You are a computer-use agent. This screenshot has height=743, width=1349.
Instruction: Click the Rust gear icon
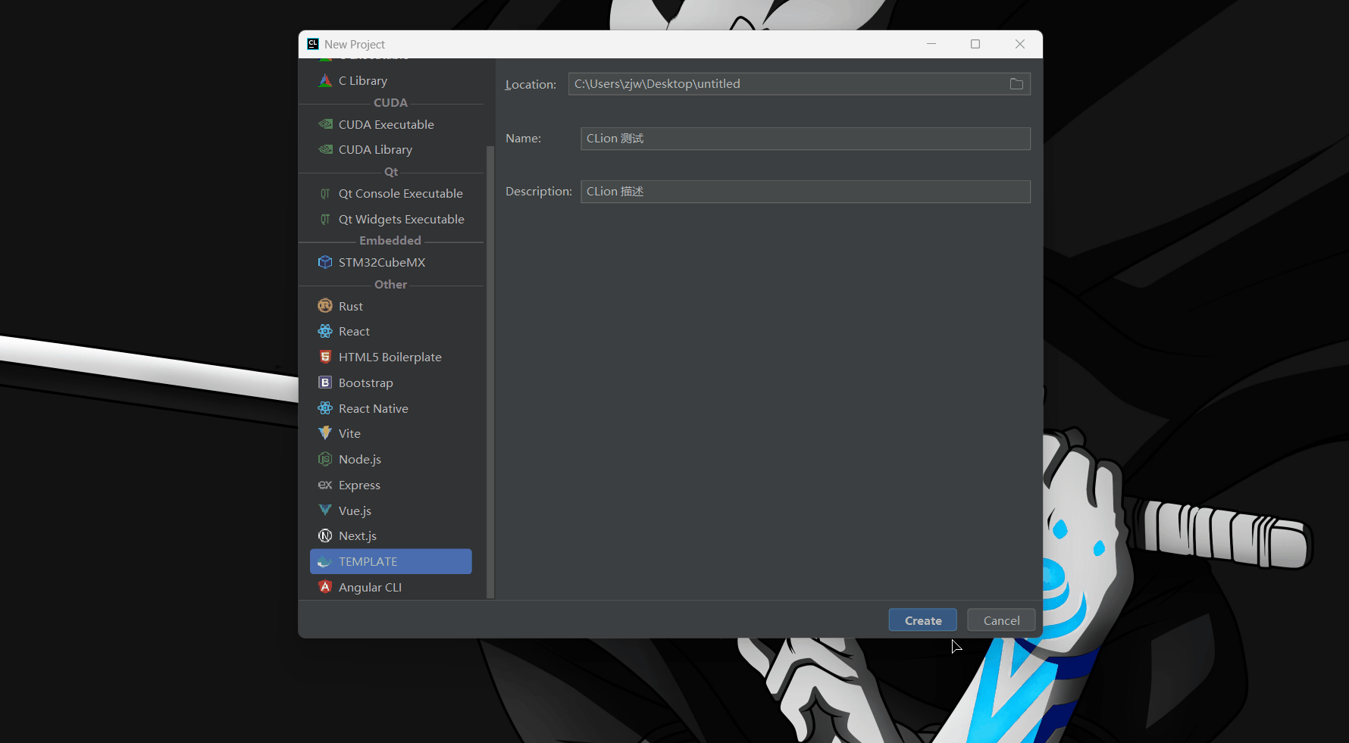pos(325,306)
